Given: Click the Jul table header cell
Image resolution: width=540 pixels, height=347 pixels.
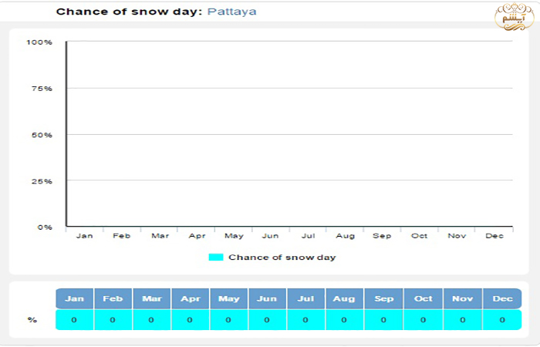Looking at the screenshot, I should (305, 298).
